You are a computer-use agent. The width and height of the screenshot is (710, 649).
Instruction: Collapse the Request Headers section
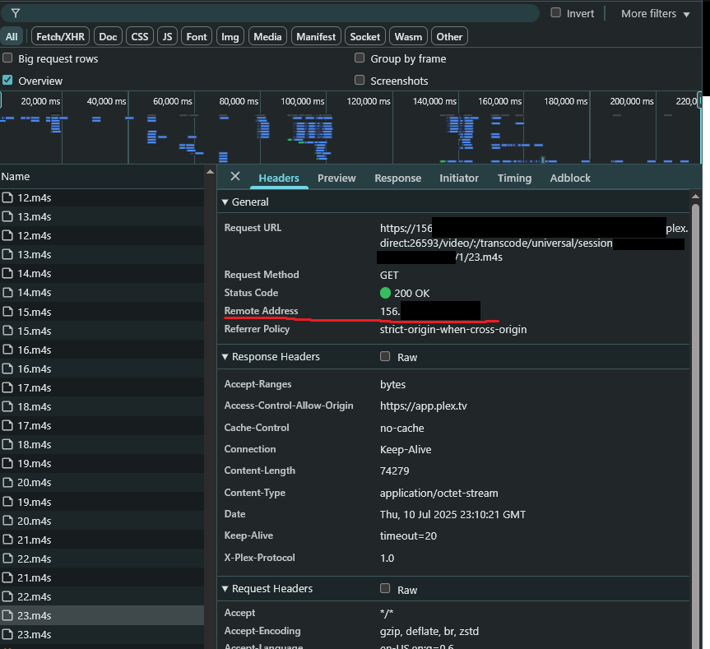tap(225, 588)
